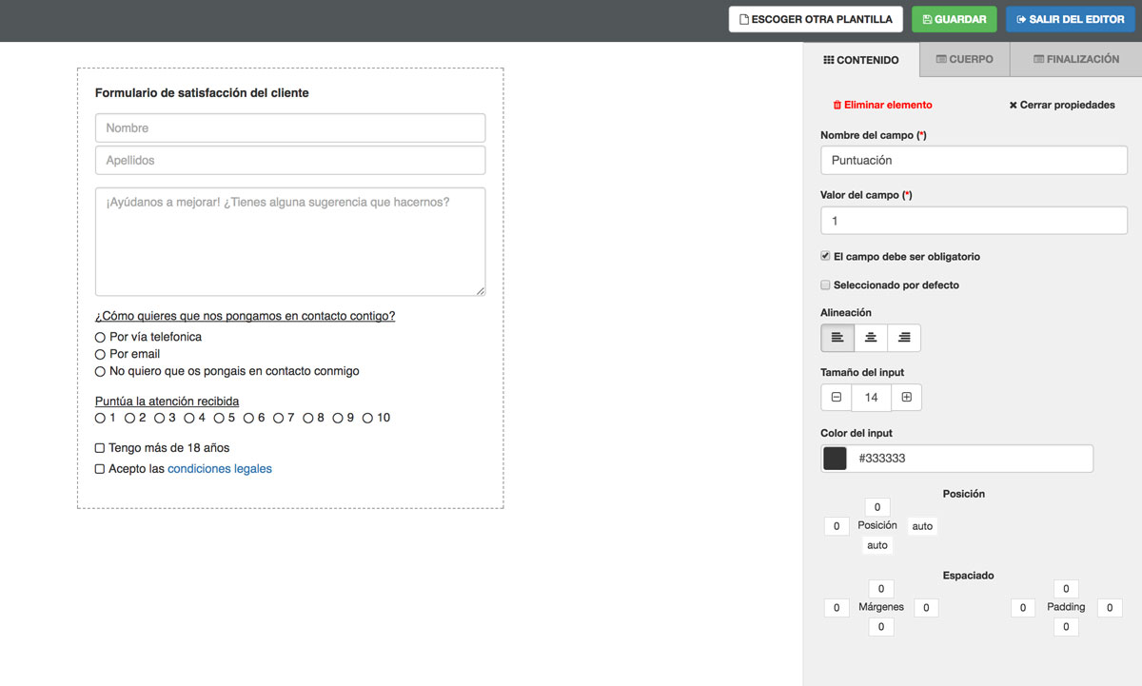Open the Finalización tab
Screen dimensions: 1142x686
[x=1075, y=59]
